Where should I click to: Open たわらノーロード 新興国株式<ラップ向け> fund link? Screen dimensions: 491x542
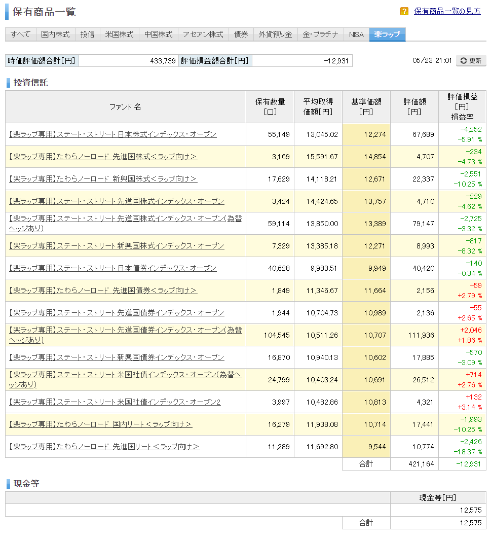pyautogui.click(x=103, y=178)
